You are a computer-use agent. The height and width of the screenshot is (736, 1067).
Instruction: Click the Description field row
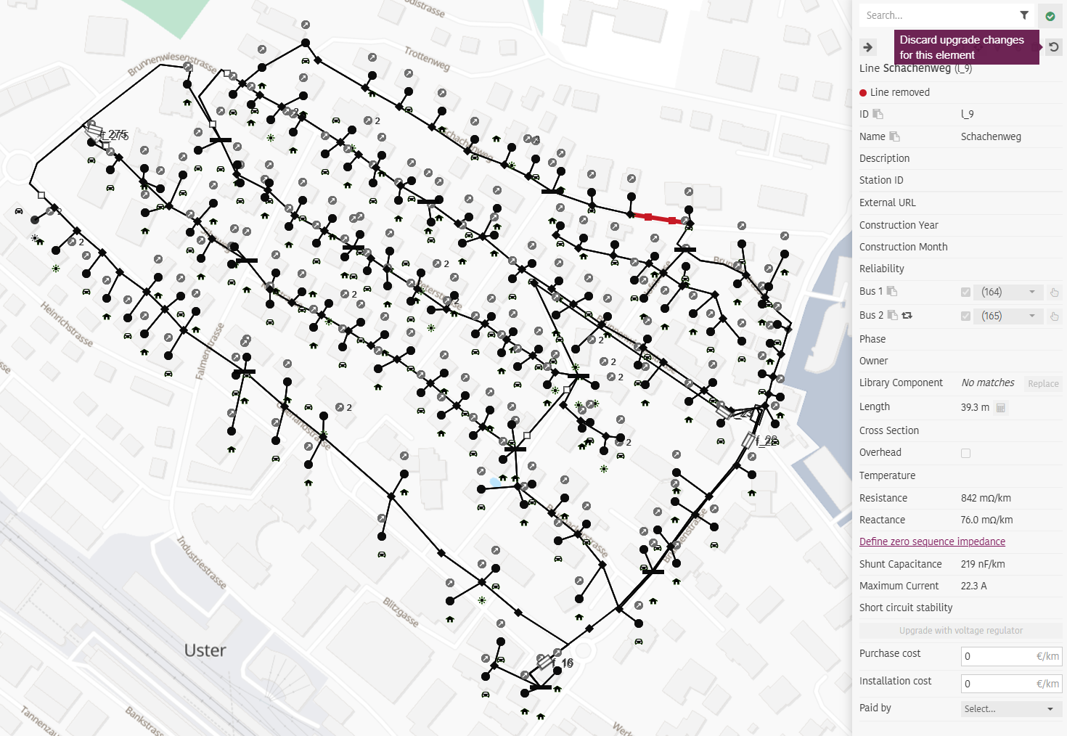point(961,158)
